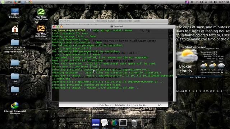Click the '[sudo] password for user:' line
The height and width of the screenshot is (129, 230).
coord(70,33)
